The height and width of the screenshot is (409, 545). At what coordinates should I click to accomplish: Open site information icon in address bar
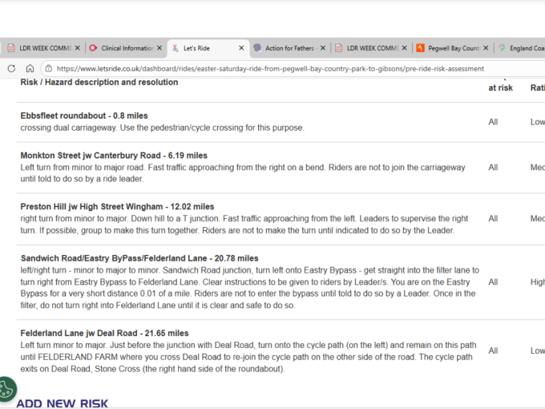point(47,68)
